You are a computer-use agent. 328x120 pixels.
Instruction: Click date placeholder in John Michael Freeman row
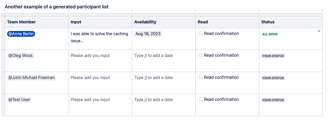pos(153,77)
